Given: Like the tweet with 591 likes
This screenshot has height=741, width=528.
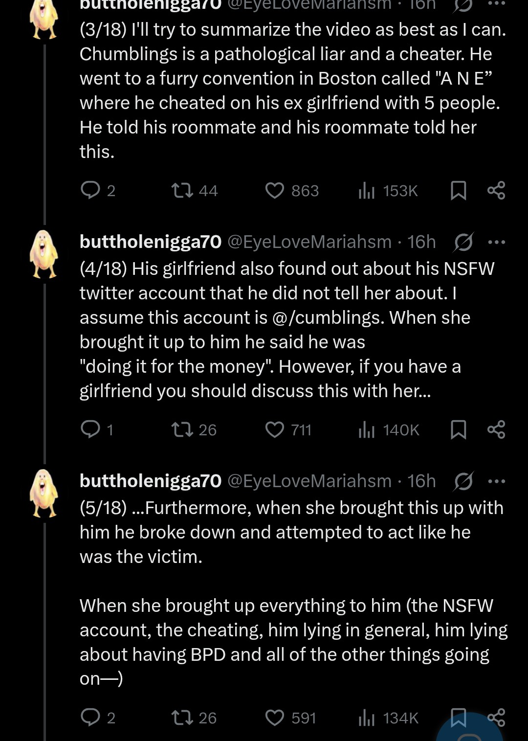Looking at the screenshot, I should point(275,718).
